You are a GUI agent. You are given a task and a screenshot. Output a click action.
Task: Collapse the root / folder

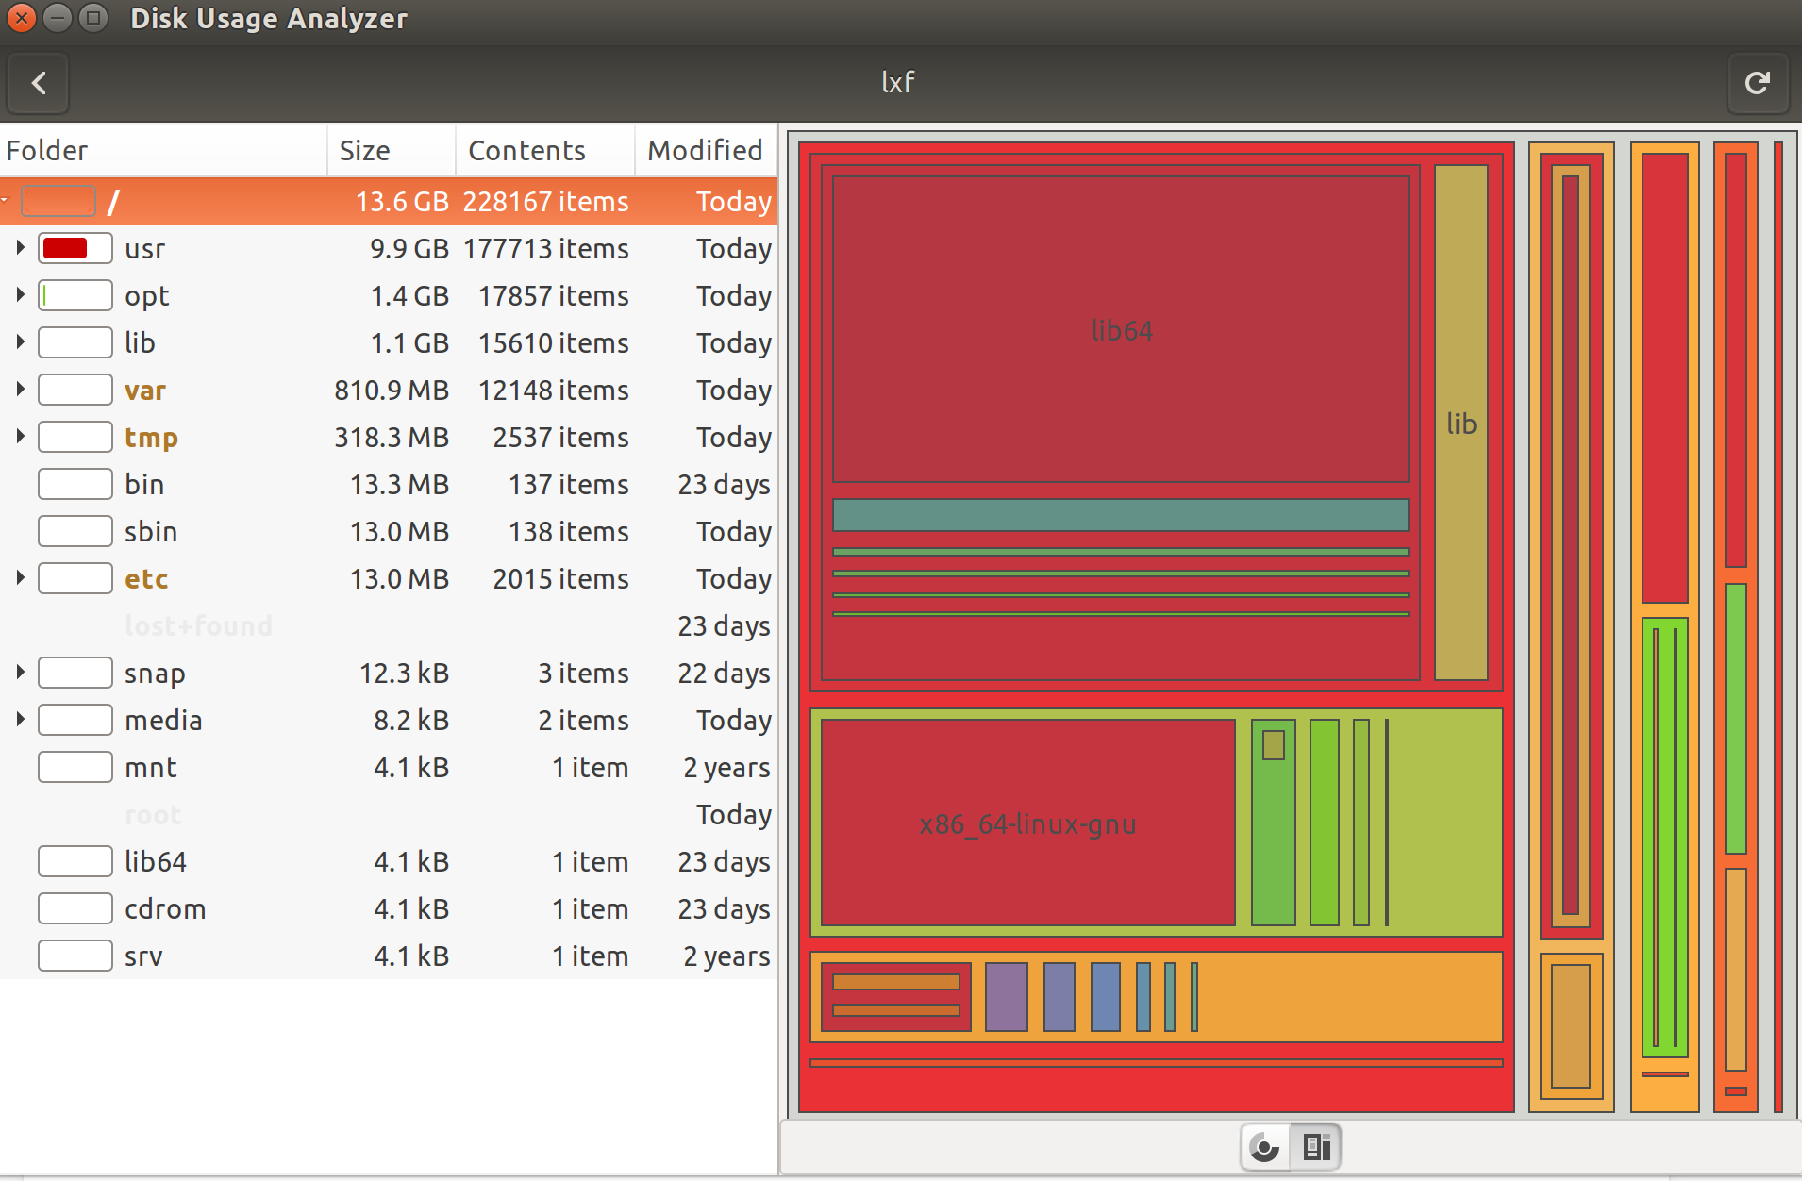click(x=5, y=201)
